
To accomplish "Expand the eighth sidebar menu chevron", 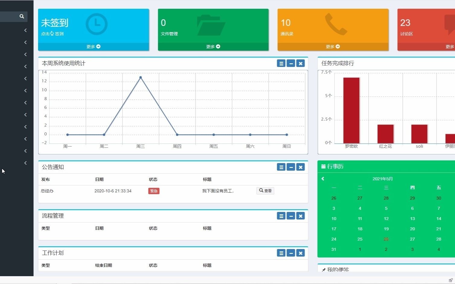I will point(26,115).
